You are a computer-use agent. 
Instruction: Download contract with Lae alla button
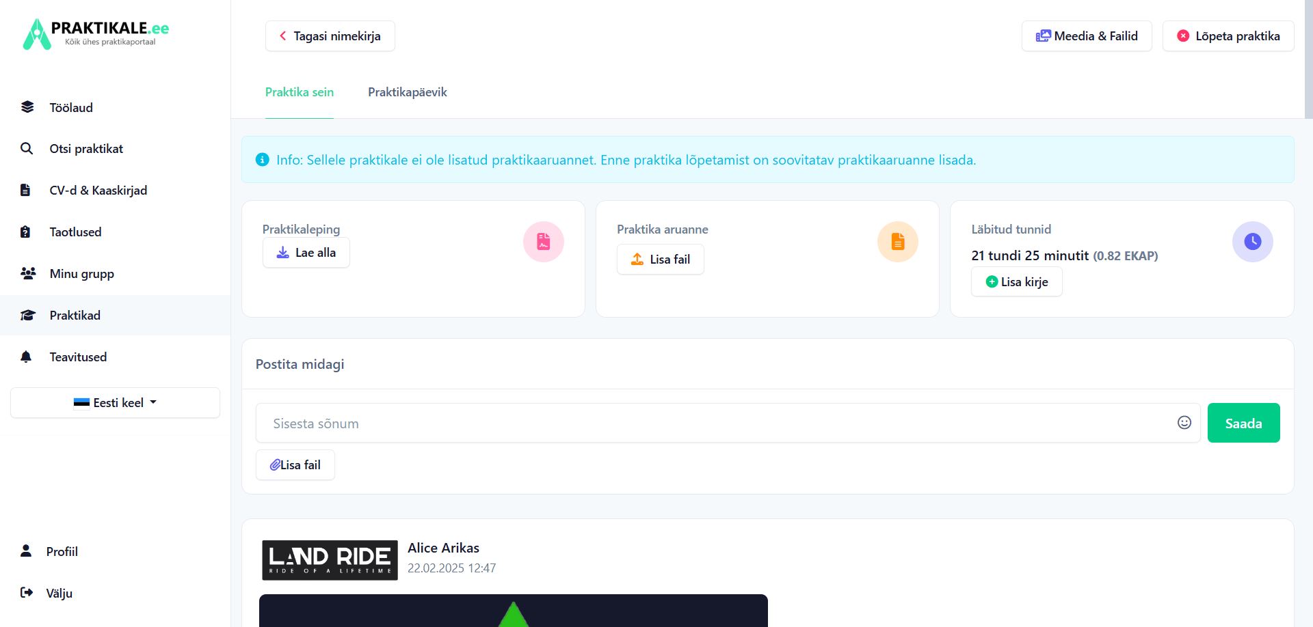click(x=306, y=253)
